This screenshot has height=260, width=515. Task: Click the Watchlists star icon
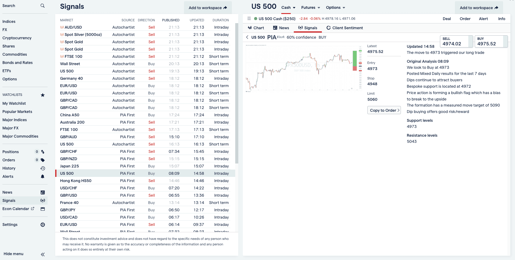(x=43, y=95)
